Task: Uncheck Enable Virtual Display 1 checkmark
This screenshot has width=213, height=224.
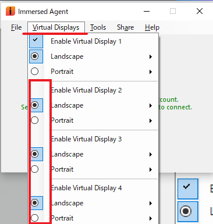Action: click(x=36, y=41)
